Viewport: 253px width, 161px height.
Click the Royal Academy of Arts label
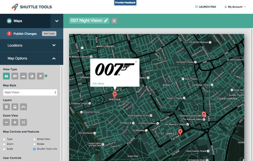[x=138, y=115]
